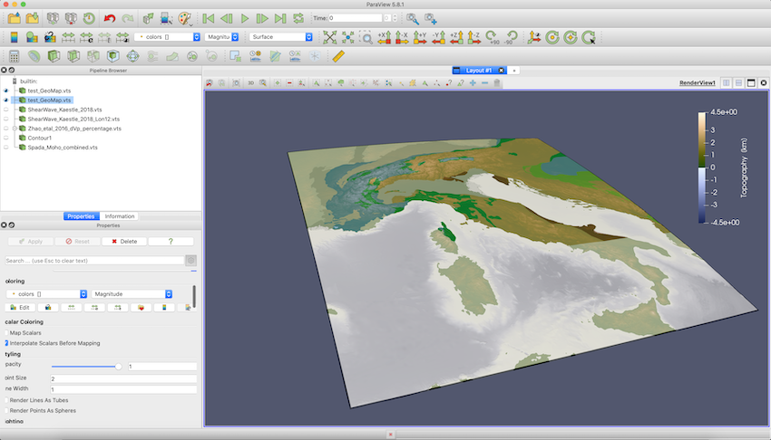
Task: Click the Undo arrow icon
Action: 110,18
